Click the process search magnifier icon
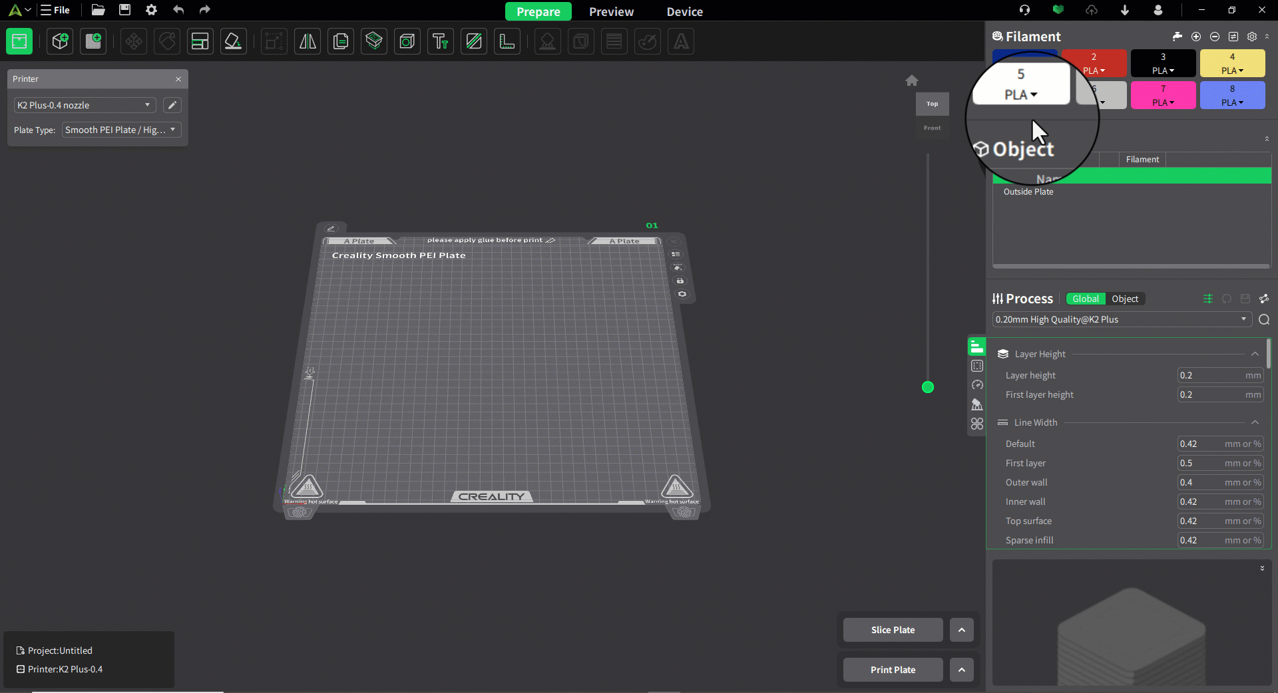Screen dimensions: 1278x693 [1264, 320]
